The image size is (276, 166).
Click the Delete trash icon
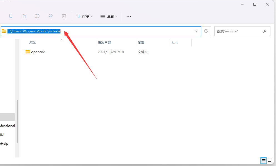[x=64, y=16]
